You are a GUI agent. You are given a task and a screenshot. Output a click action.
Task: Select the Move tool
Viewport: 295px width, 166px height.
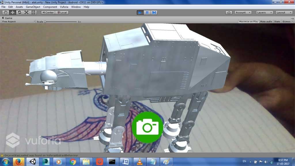(x=12, y=12)
